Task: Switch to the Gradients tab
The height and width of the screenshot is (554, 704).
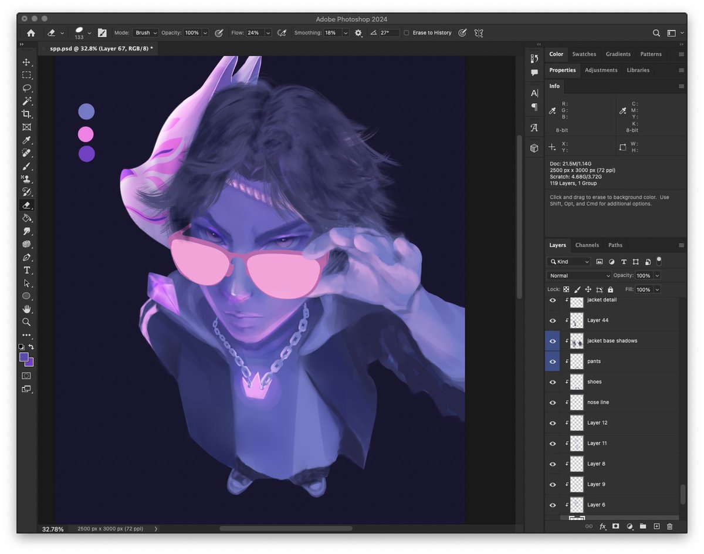Action: click(618, 54)
